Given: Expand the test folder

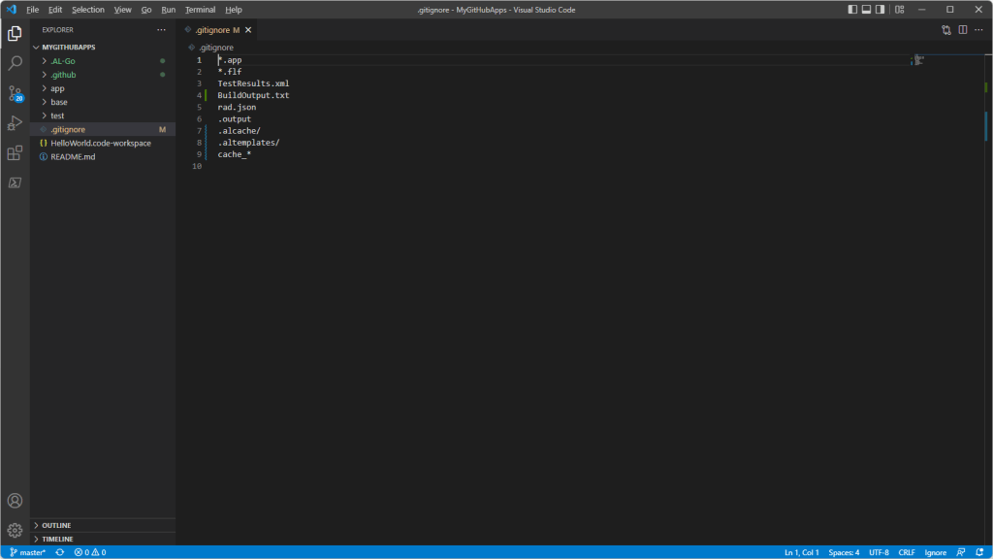Looking at the screenshot, I should (x=103, y=116).
